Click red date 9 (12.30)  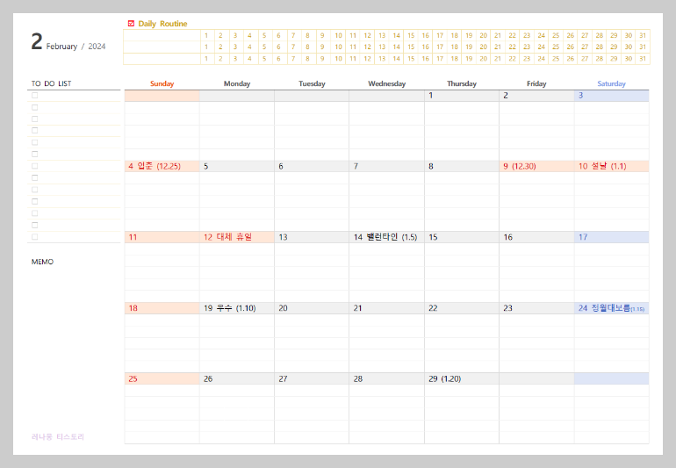click(520, 166)
